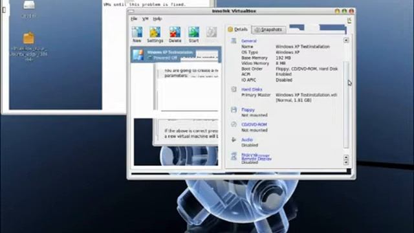Click the scroll-down arrow in details pane

(x=346, y=162)
